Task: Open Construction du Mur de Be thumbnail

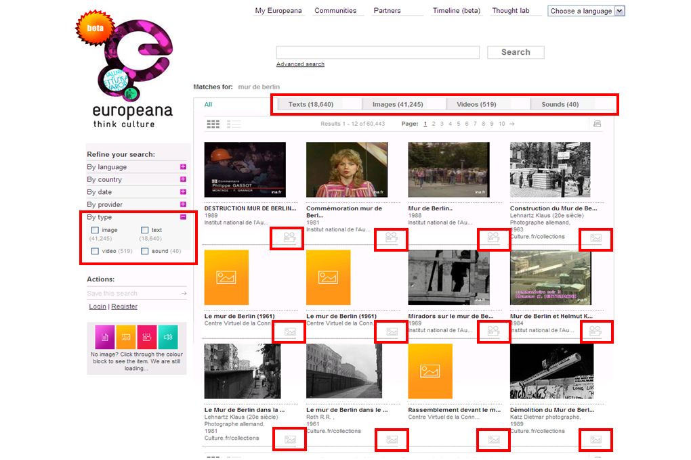Action: click(x=550, y=170)
